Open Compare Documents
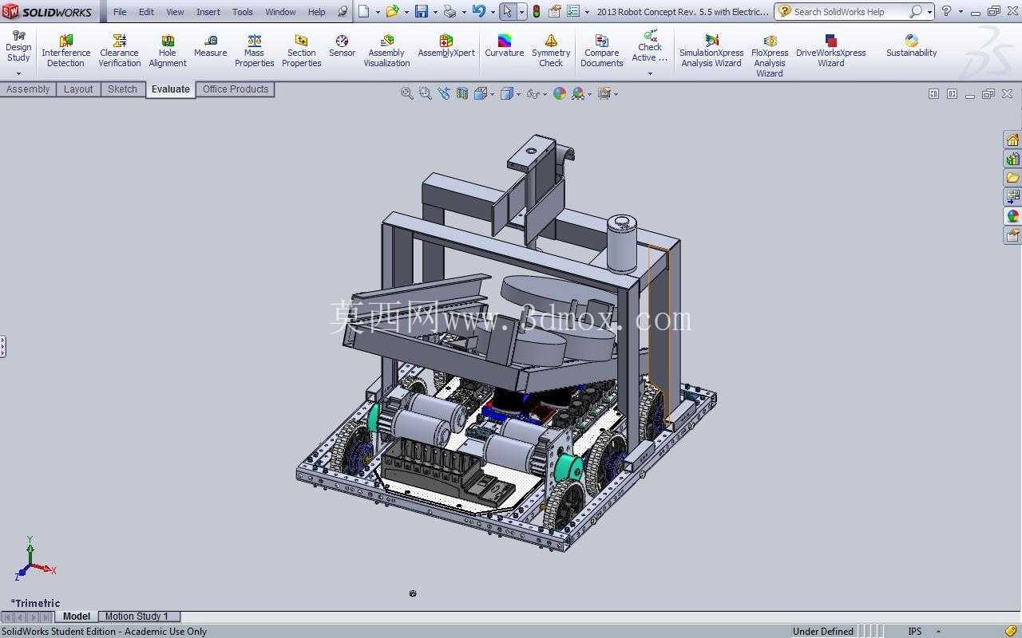 point(602,51)
